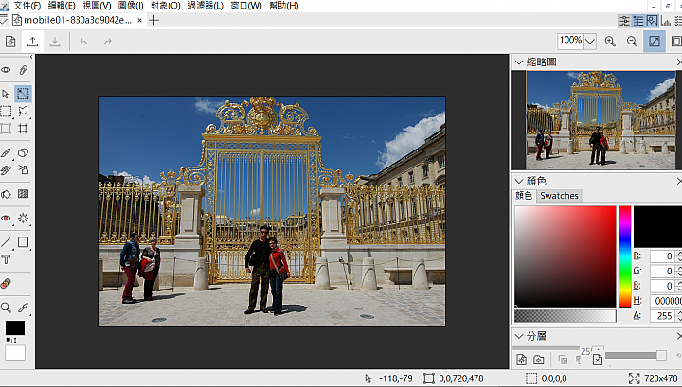Image resolution: width=682 pixels, height=387 pixels.
Task: Click the white background color swatch
Action: click(x=15, y=353)
